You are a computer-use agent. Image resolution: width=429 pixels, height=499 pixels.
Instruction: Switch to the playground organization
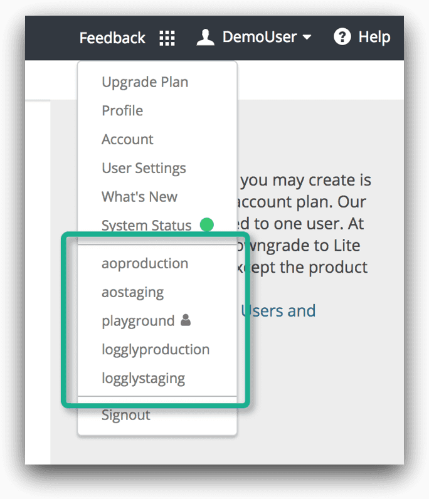click(138, 321)
